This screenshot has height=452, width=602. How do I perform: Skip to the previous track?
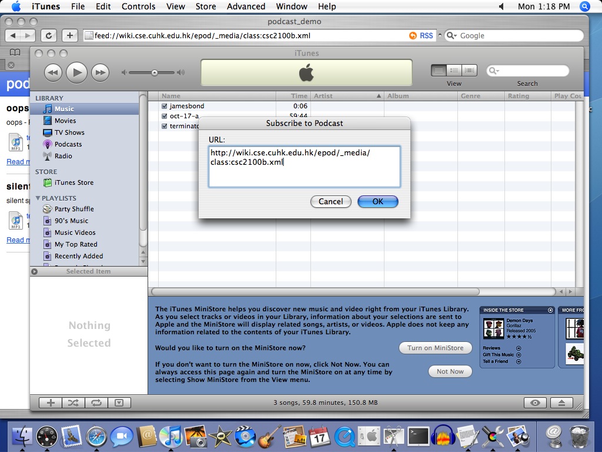click(53, 72)
